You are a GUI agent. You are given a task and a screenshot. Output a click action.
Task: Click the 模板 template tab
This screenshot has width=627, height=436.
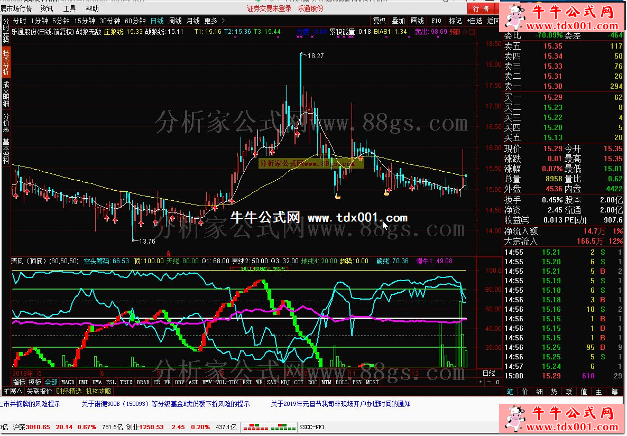[x=35, y=382]
